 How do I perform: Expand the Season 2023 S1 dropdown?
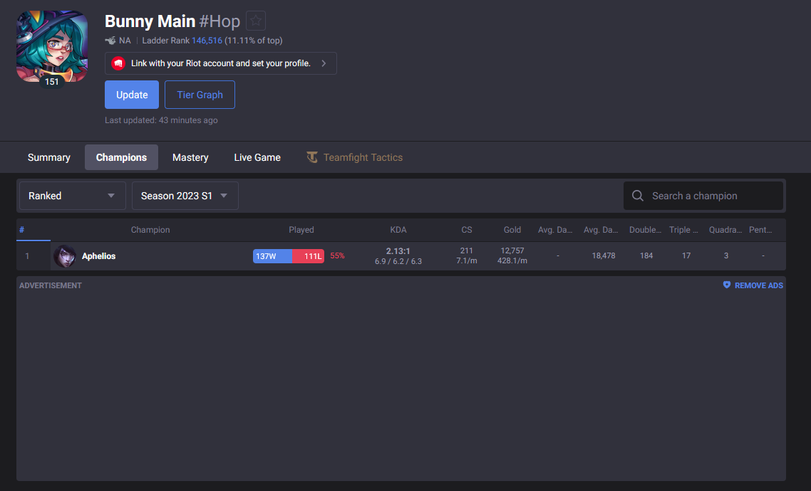(x=185, y=196)
